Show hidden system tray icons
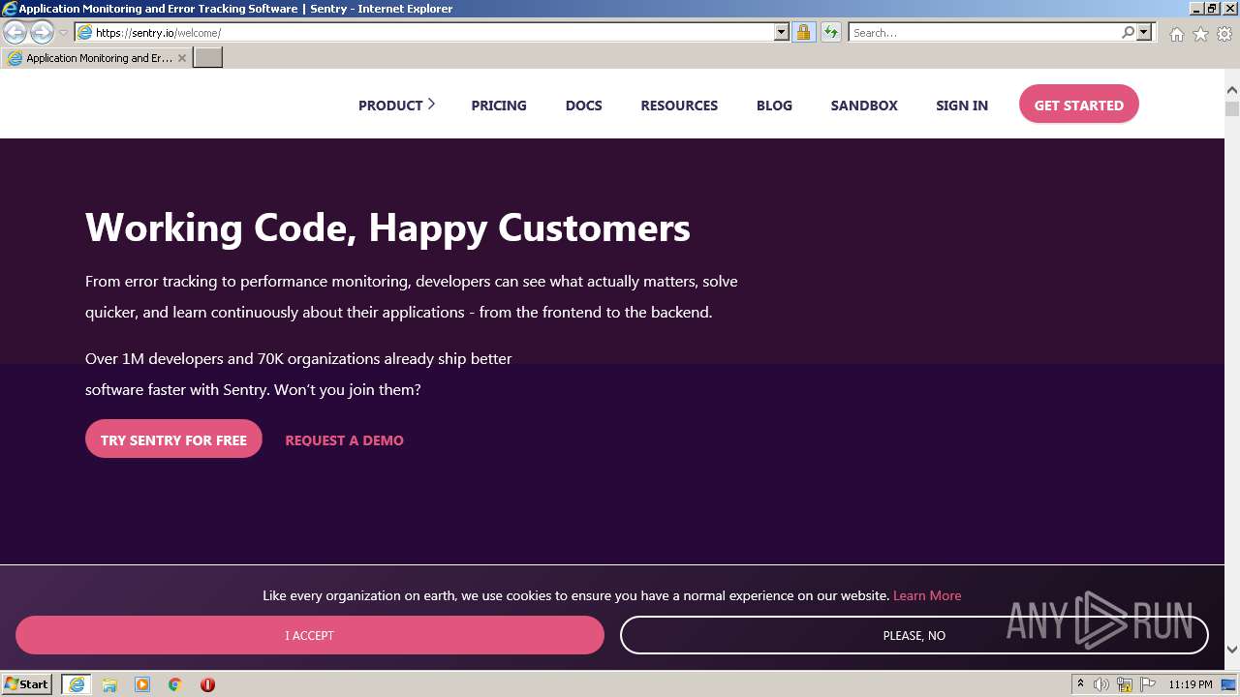Image resolution: width=1240 pixels, height=697 pixels. [1081, 684]
